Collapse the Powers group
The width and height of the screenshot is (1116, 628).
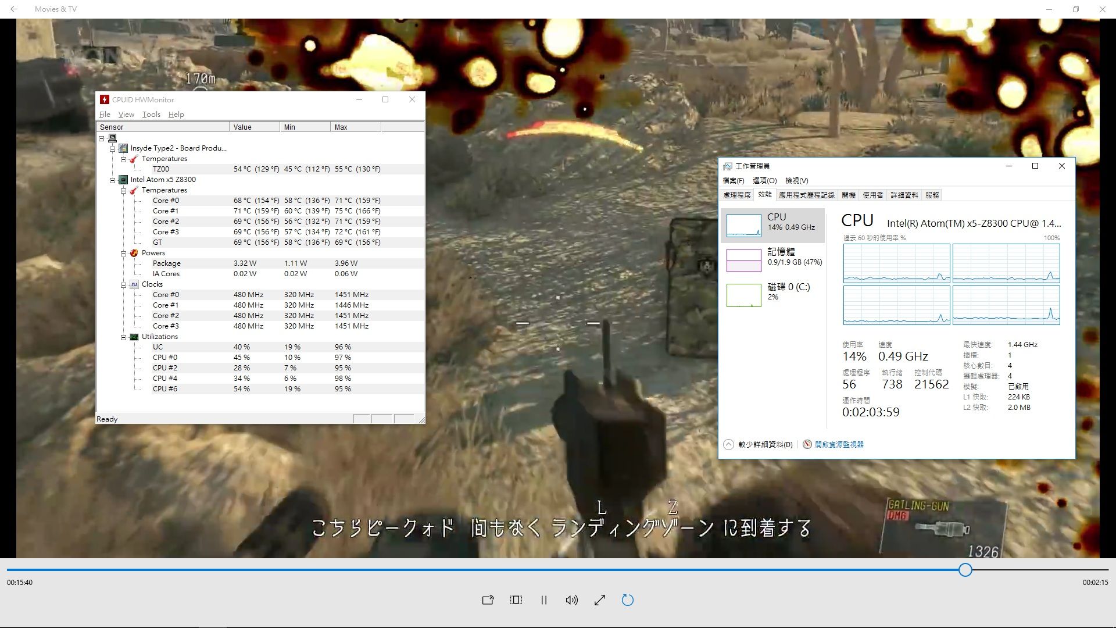click(x=124, y=254)
